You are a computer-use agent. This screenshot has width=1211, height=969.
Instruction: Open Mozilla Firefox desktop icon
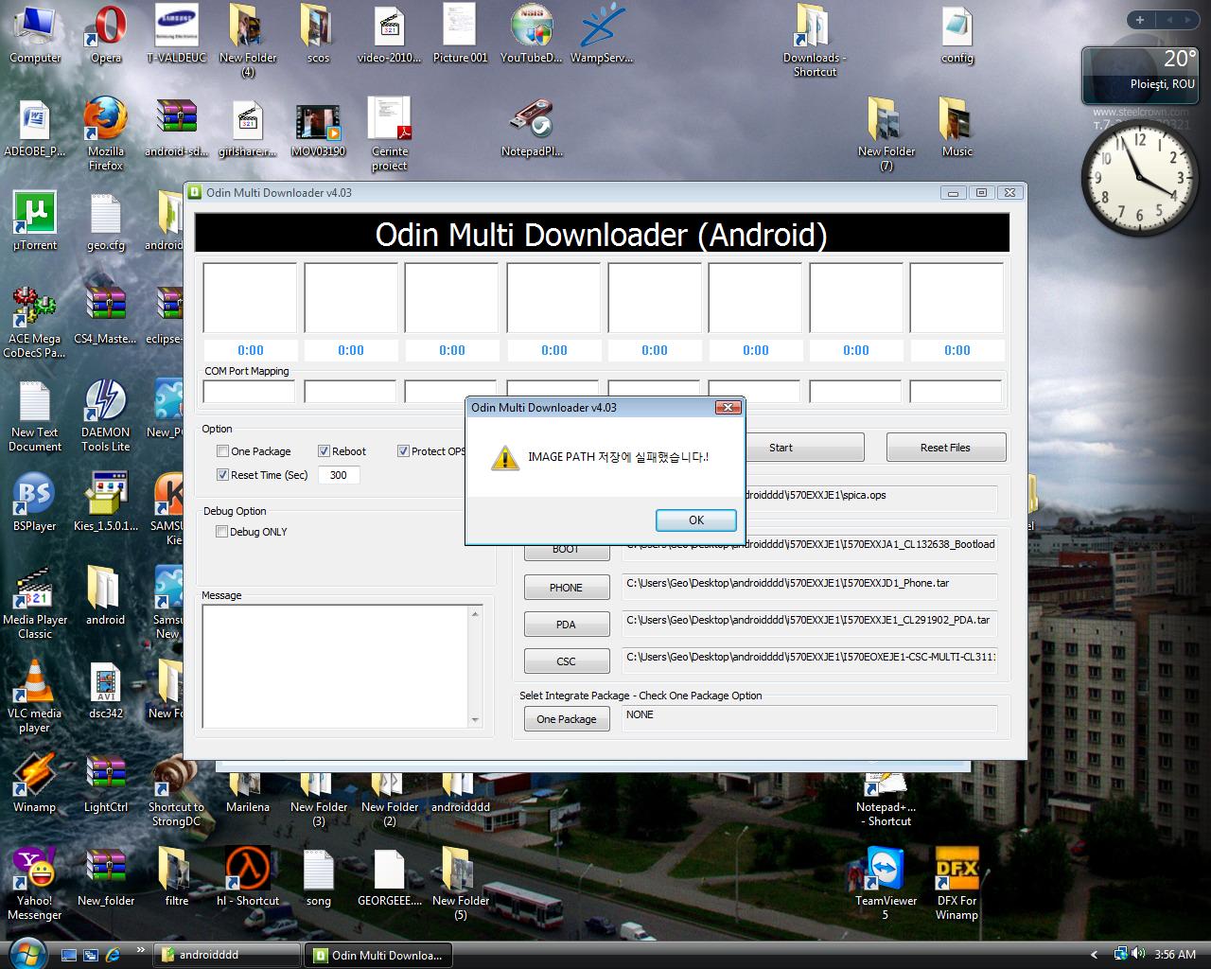106,121
